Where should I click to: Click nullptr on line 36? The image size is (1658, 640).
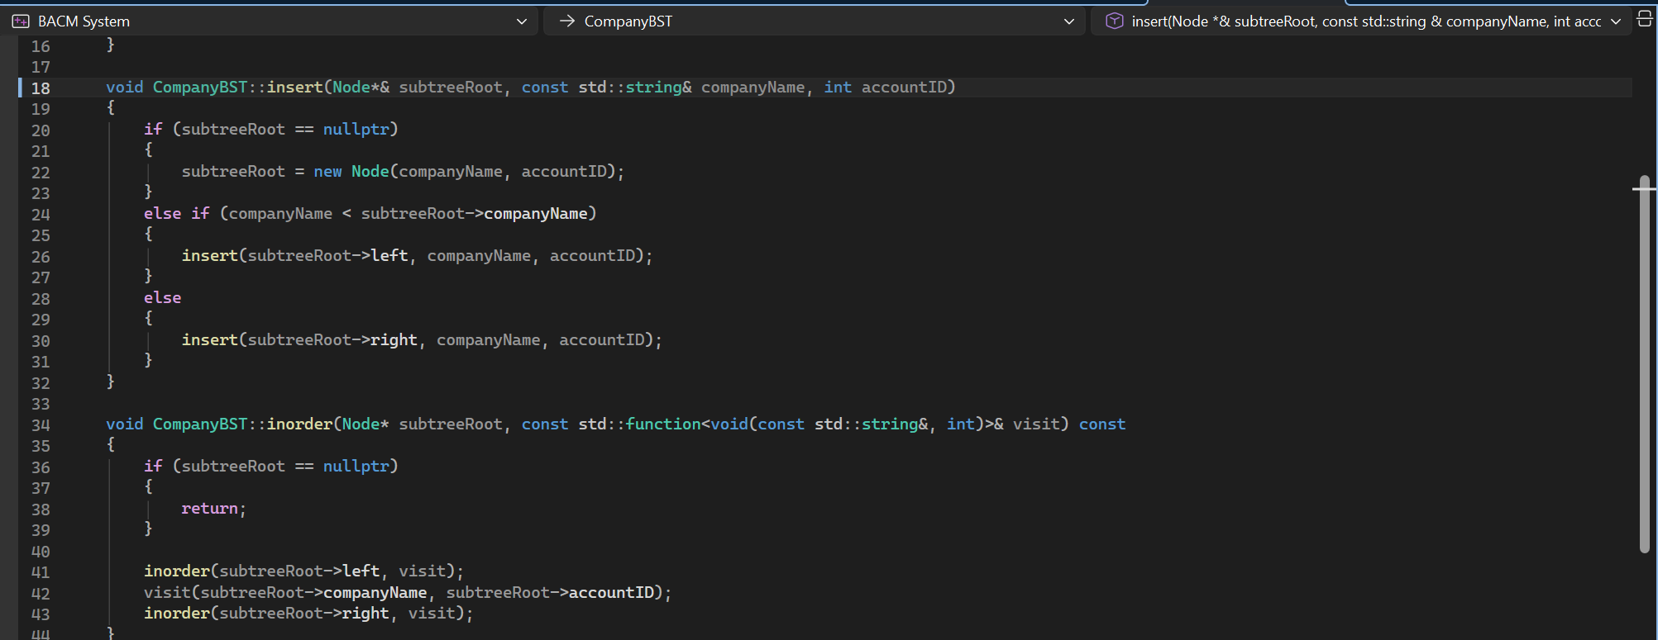coord(356,466)
